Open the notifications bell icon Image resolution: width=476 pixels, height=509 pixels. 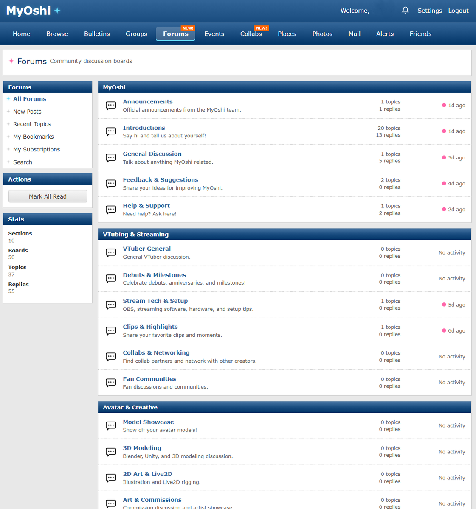click(x=405, y=11)
